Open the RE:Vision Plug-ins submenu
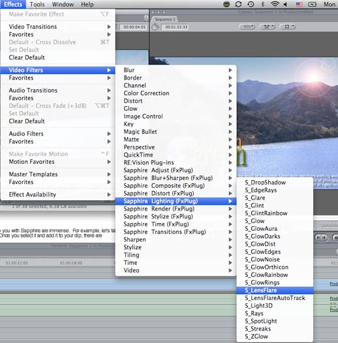 pos(176,162)
